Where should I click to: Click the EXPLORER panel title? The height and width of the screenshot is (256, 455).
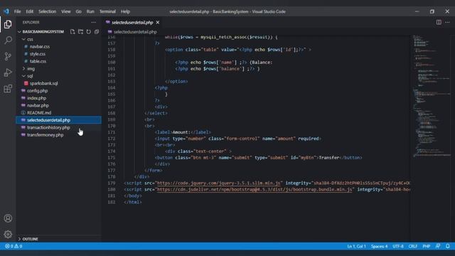[x=31, y=22]
